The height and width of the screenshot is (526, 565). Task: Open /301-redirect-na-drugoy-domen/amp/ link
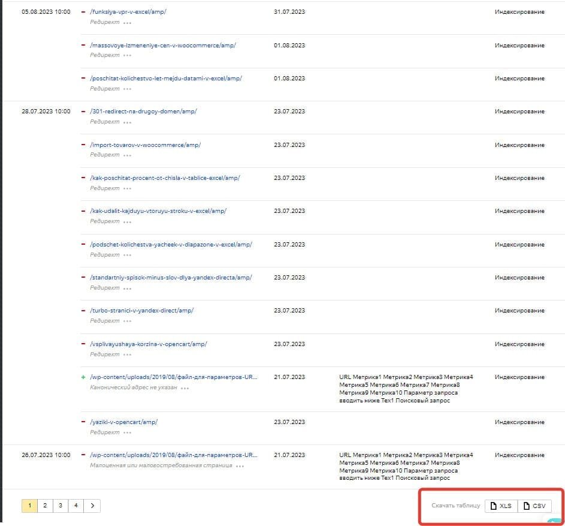coord(143,111)
